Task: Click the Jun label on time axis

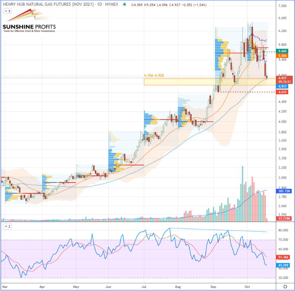Action: [108, 287]
